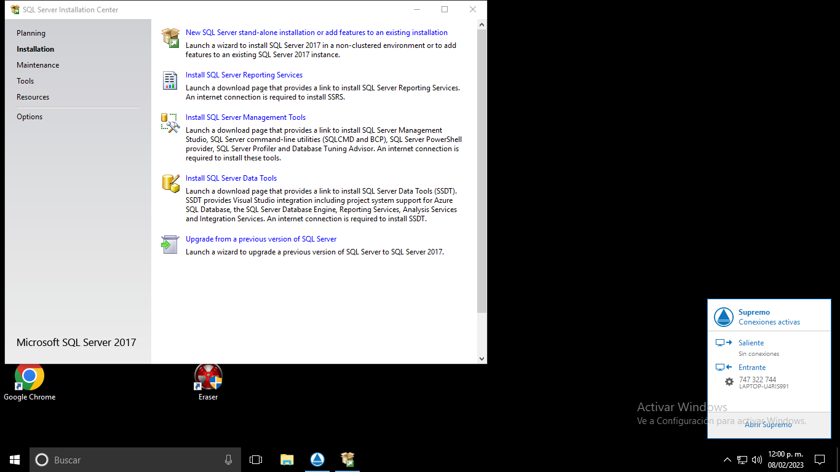Image resolution: width=840 pixels, height=472 pixels.
Task: Click the Microsoft SQL Server 2017 label
Action: point(76,342)
